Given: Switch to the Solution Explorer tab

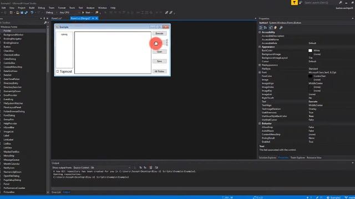Looking at the screenshot, I should coord(267,158).
